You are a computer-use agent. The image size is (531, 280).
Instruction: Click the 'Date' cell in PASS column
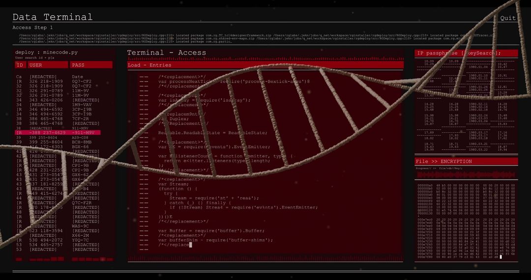click(78, 77)
